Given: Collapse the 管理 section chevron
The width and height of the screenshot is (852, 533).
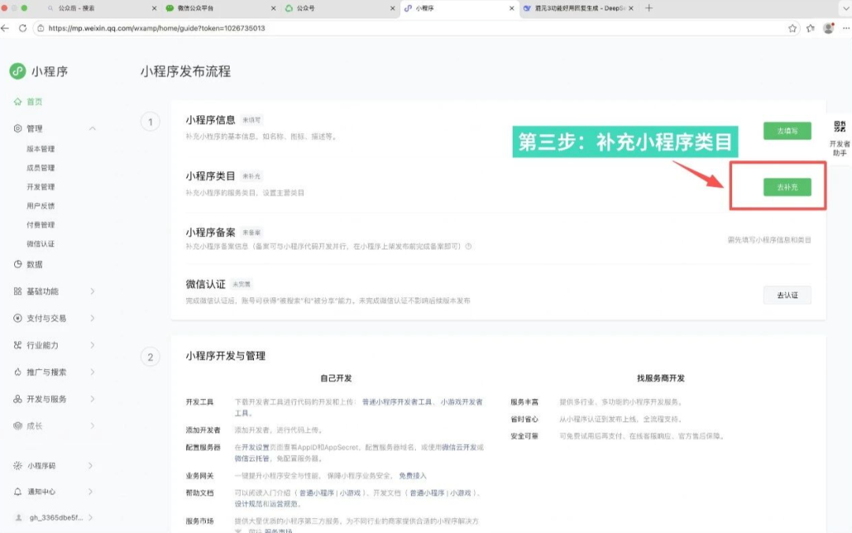Looking at the screenshot, I should (x=92, y=129).
